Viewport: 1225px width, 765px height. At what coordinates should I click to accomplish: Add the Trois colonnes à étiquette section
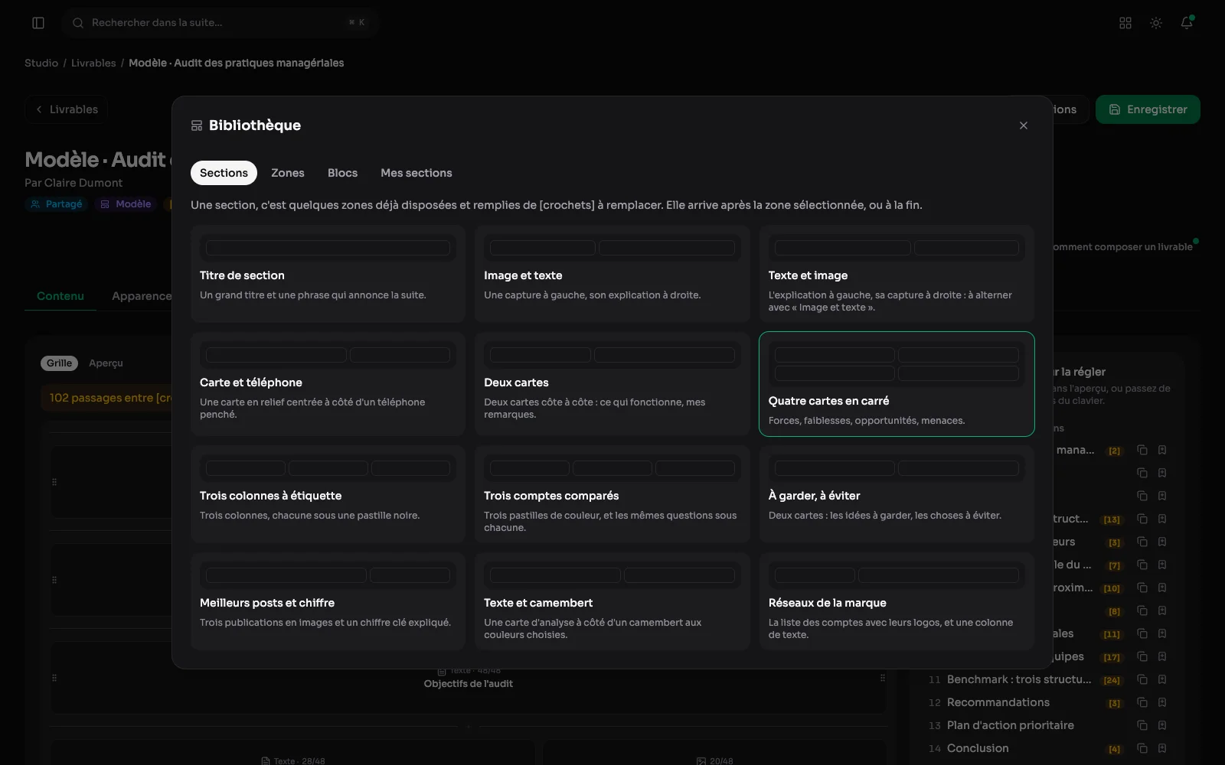click(328, 494)
